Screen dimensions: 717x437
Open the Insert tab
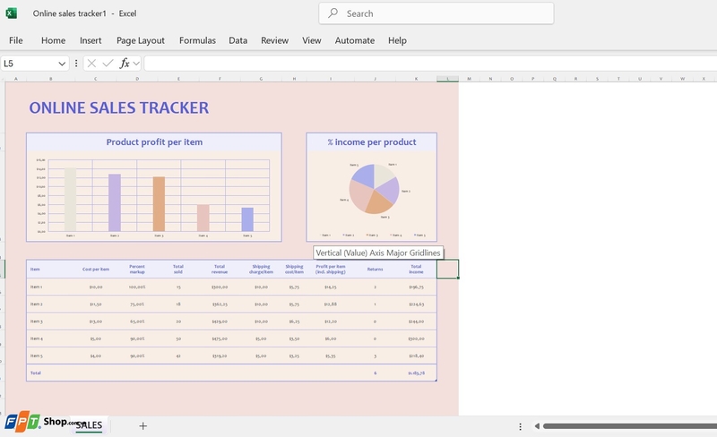click(91, 40)
